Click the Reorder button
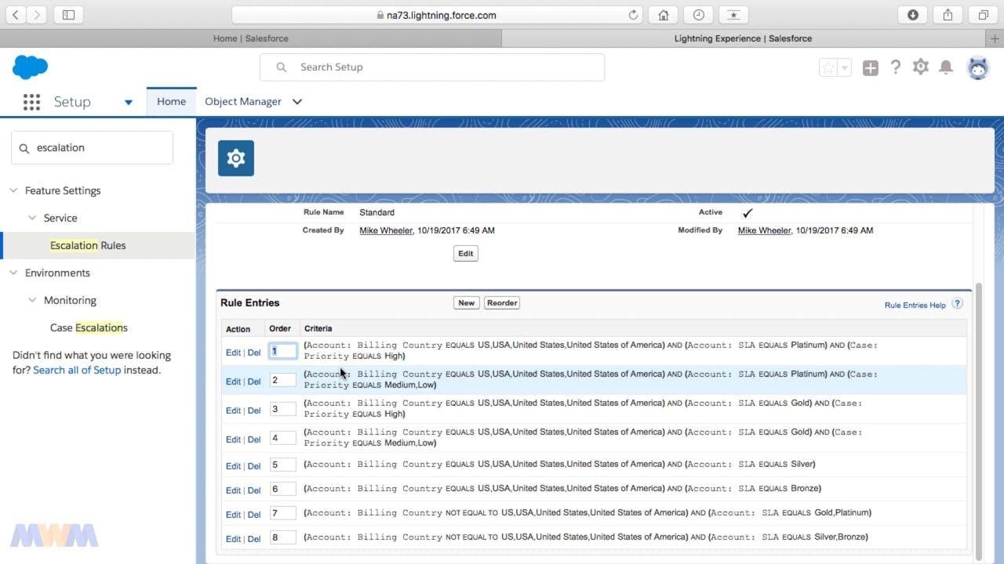 [502, 303]
